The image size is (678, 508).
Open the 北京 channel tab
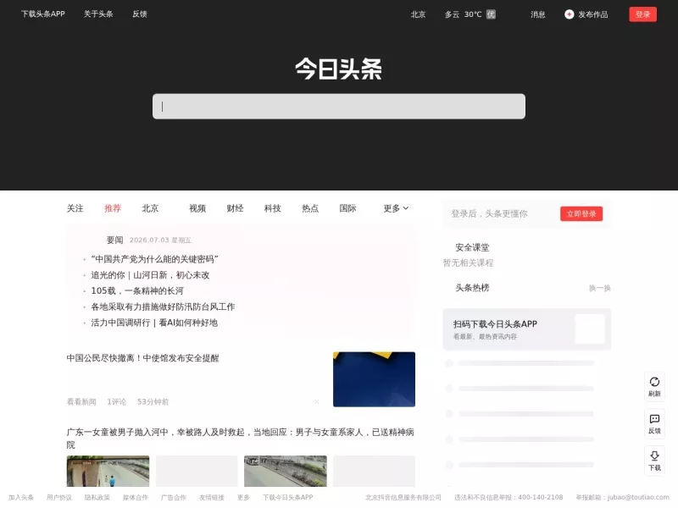coord(150,208)
